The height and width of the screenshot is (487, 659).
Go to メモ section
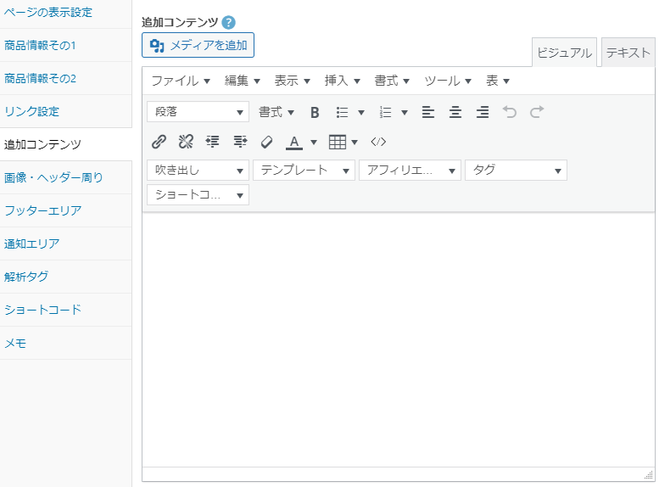[x=65, y=343]
